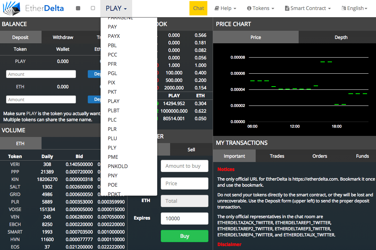Click the ETH Amount input field

click(x=41, y=99)
